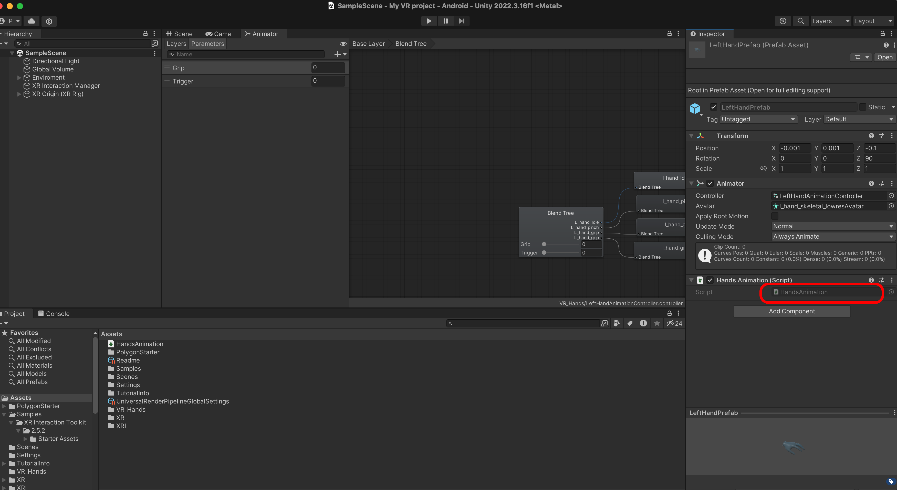Adjust Grip slider in Blend Tree node

pyautogui.click(x=544, y=244)
